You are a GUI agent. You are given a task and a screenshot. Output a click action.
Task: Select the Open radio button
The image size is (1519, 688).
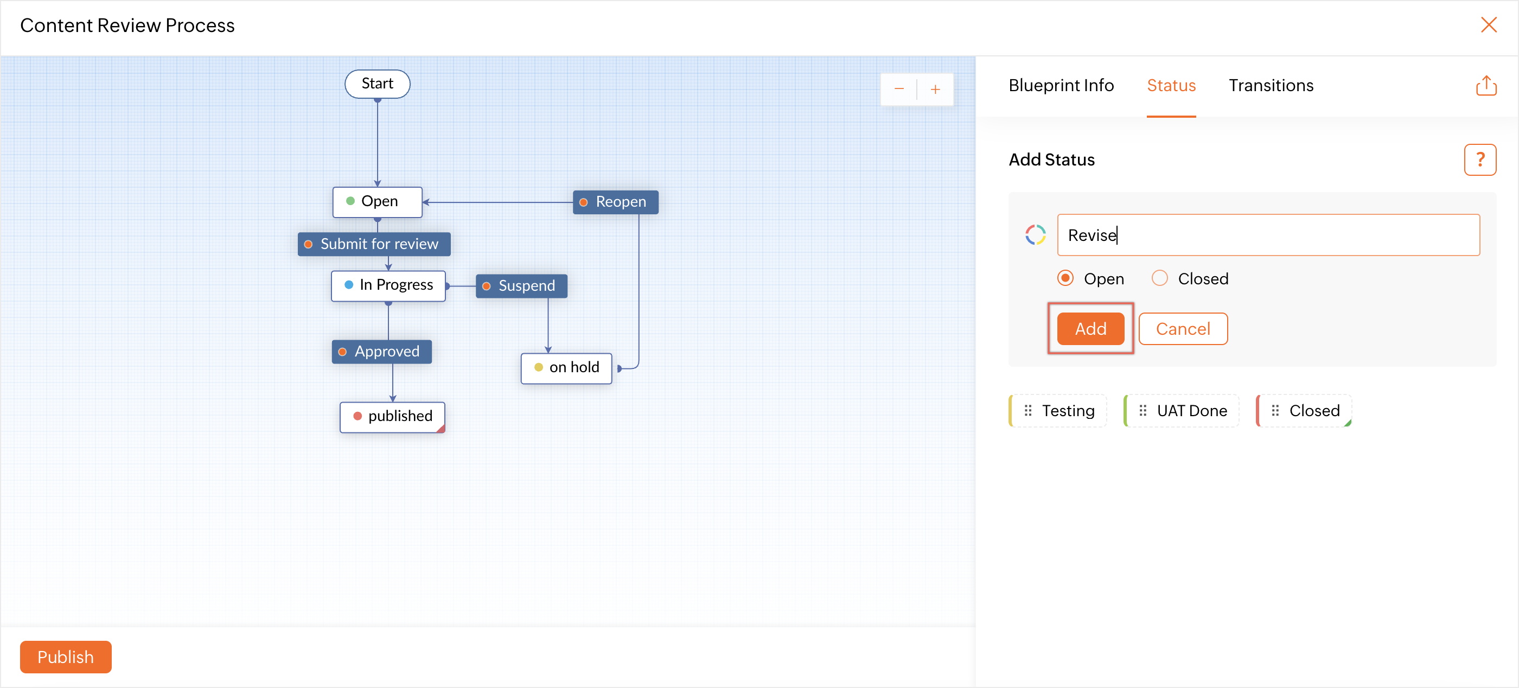tap(1065, 278)
